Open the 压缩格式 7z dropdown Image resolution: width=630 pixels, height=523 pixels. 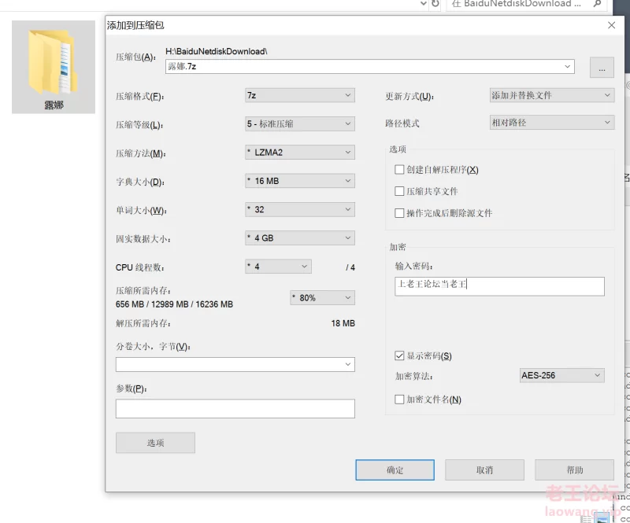(x=299, y=96)
